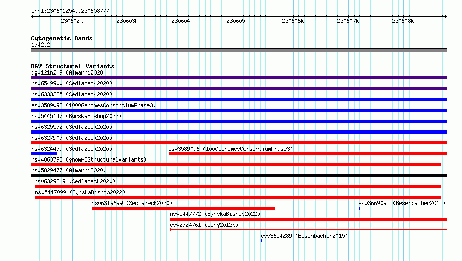Select the blue nsv5445147 variant bar
The image size is (462, 261).
click(239, 121)
